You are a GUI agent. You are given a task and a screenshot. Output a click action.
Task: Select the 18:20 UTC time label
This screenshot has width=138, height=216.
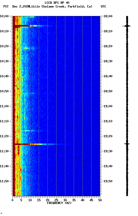[108, 46]
